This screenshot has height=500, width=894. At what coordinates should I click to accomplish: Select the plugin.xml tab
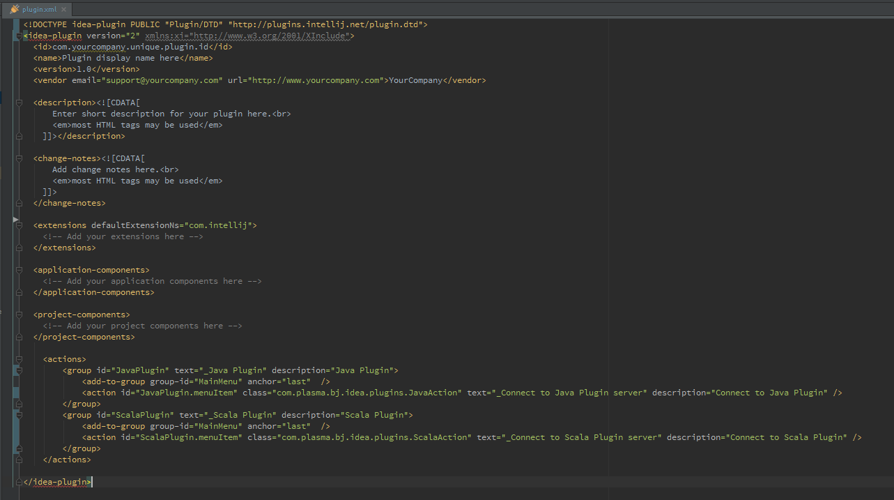tap(39, 9)
